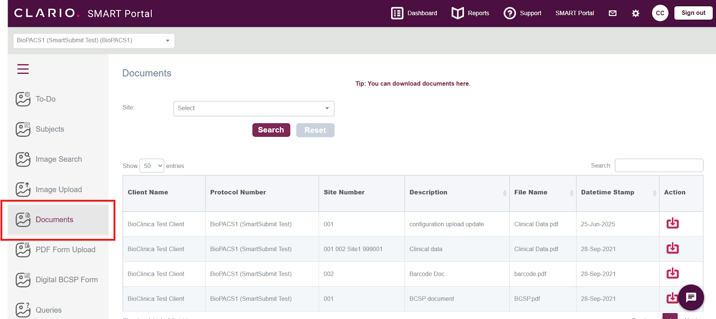This screenshot has height=319, width=716.
Task: Open settings gear icon in top bar
Action: (x=635, y=13)
